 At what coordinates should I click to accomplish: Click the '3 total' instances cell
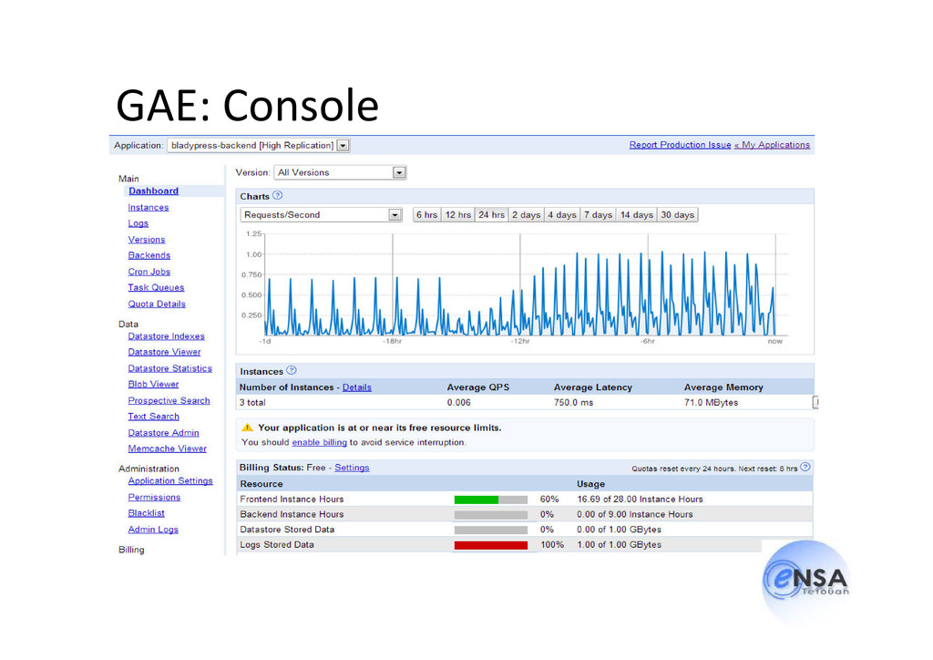click(x=252, y=403)
